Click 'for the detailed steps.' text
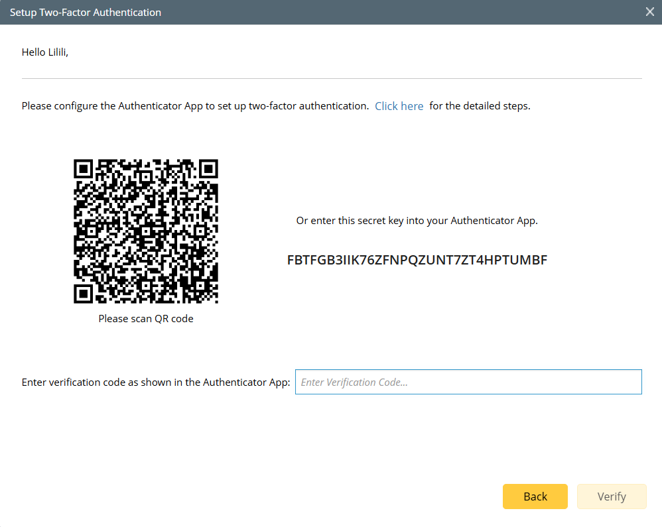The image size is (662, 527). click(x=480, y=106)
